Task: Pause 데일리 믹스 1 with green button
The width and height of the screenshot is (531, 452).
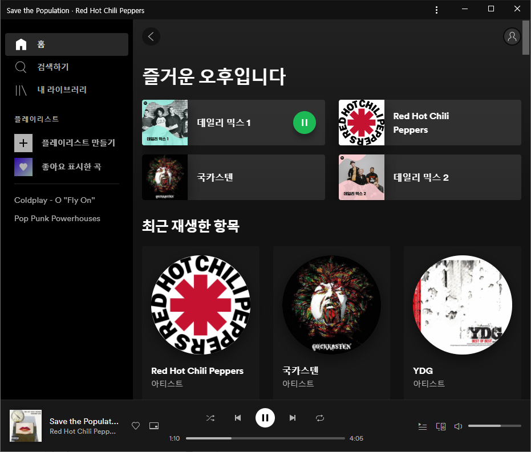Action: click(x=305, y=123)
